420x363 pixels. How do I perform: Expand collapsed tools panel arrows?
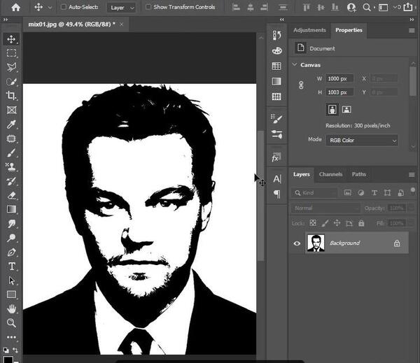point(6,20)
